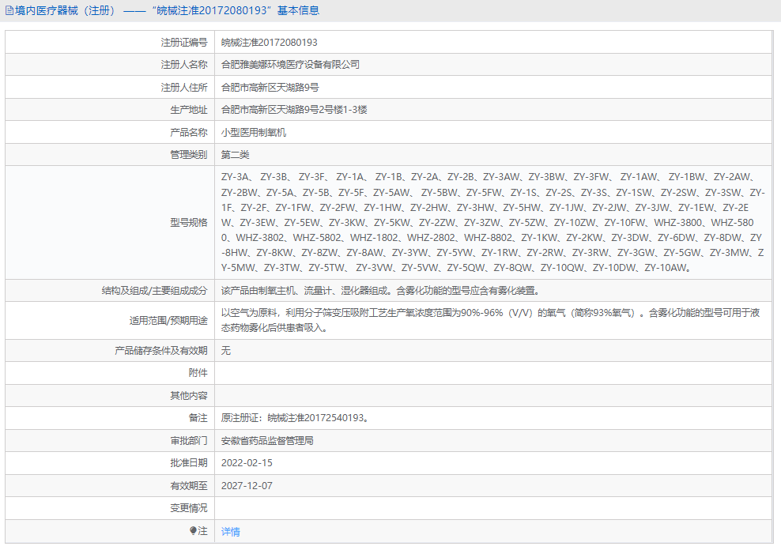This screenshot has width=781, height=550.
Task: Click the 其他内容 row label
Action: pos(189,396)
